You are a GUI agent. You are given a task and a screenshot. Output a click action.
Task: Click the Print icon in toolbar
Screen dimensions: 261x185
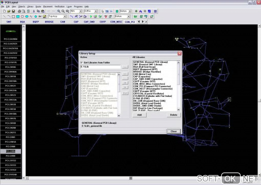[x=19, y=11]
